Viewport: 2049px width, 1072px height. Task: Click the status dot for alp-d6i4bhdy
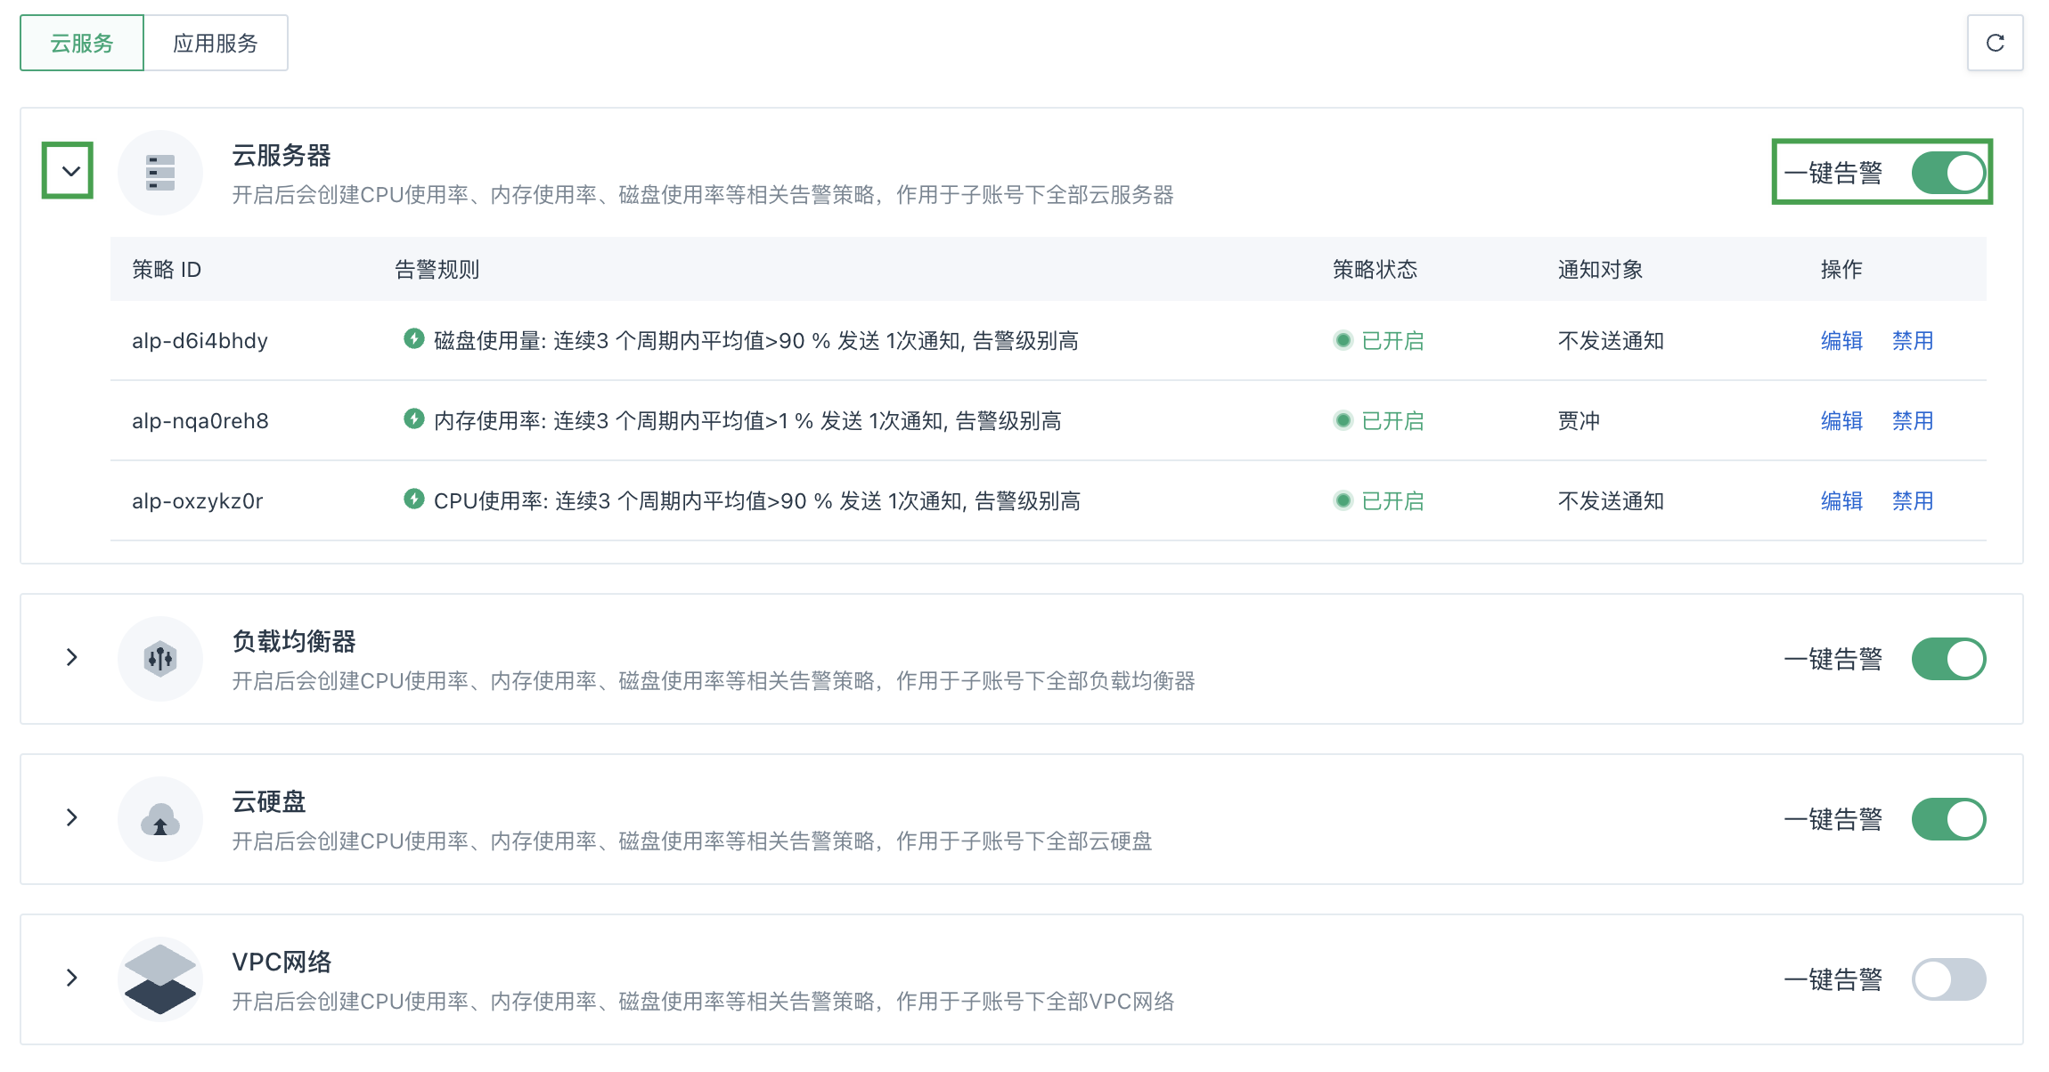[x=1343, y=340]
